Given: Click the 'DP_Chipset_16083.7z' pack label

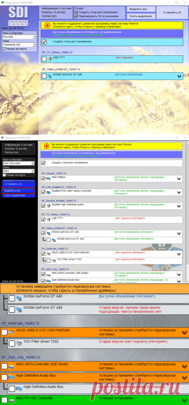Looking at the screenshot, I should click(54, 173).
